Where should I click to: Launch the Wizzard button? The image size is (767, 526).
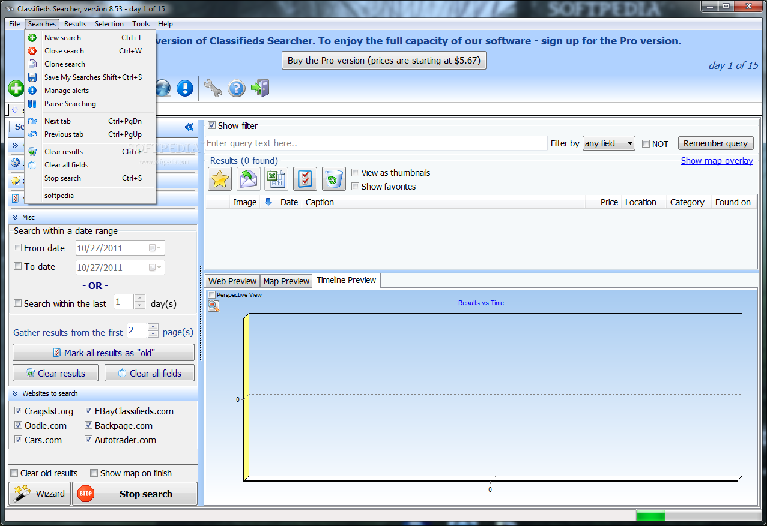coord(39,494)
